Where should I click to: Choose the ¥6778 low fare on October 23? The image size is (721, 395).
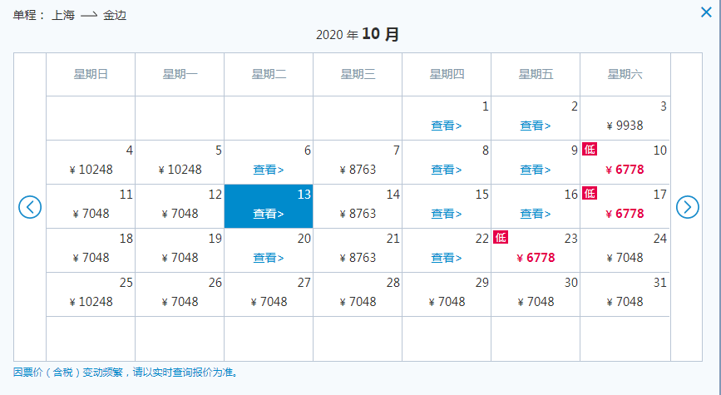[x=536, y=258]
